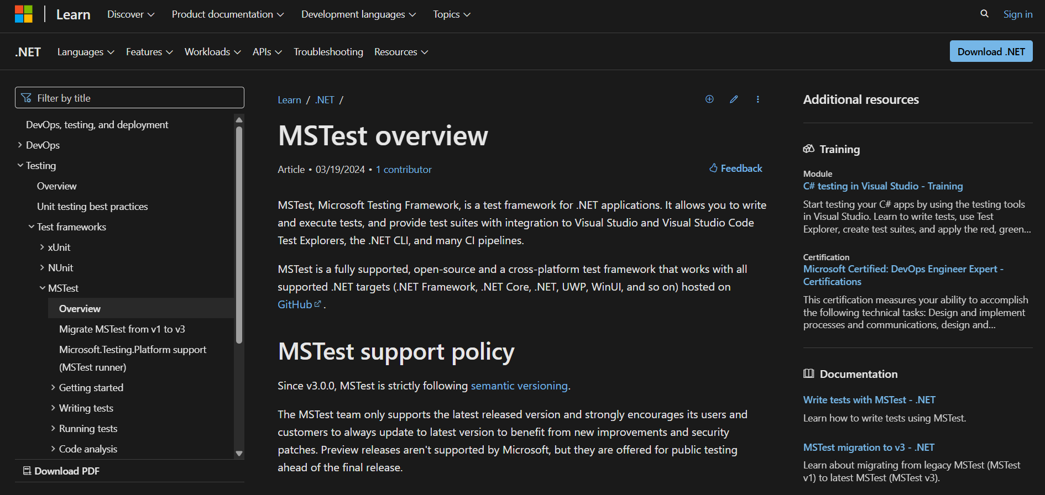The width and height of the screenshot is (1045, 495).
Task: Select the selected MSTest Overview item
Action: pyautogui.click(x=141, y=308)
